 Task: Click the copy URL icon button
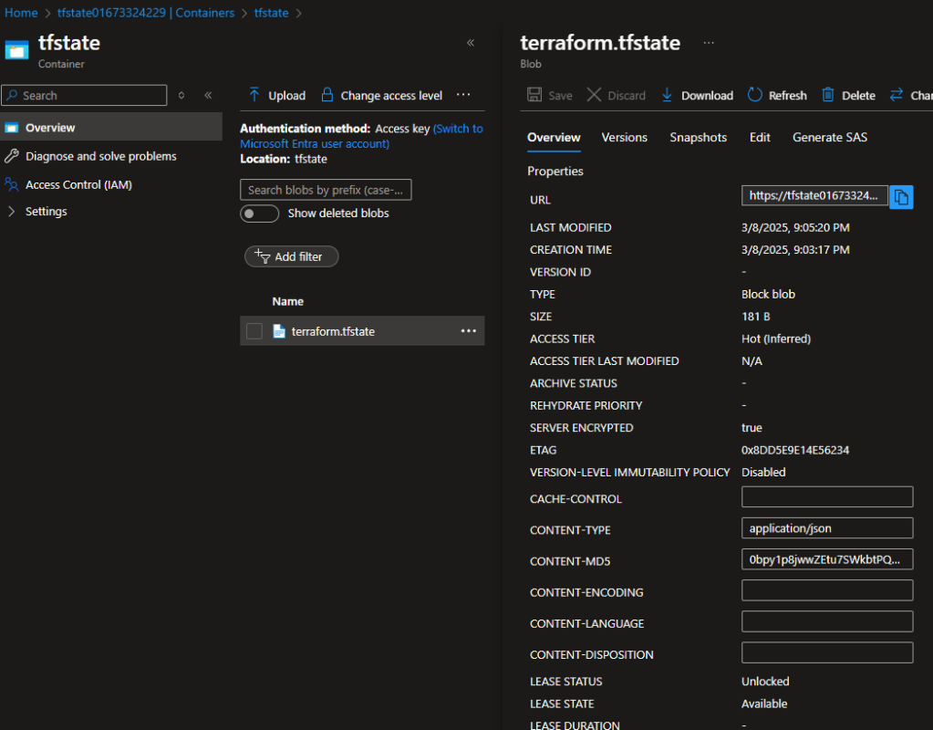pos(901,196)
